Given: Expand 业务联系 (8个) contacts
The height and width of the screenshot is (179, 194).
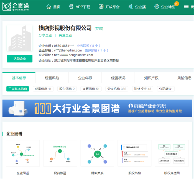Looking at the screenshot, I should pos(88,46).
